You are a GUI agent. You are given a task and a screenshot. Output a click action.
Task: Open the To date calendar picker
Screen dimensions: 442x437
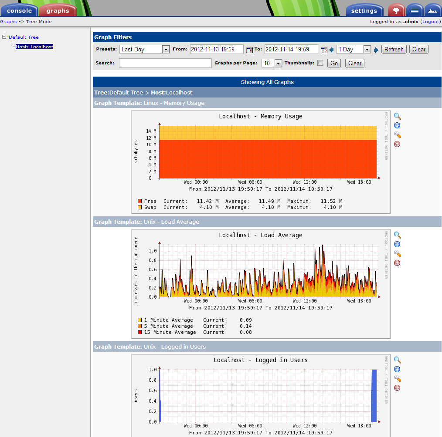pos(324,50)
